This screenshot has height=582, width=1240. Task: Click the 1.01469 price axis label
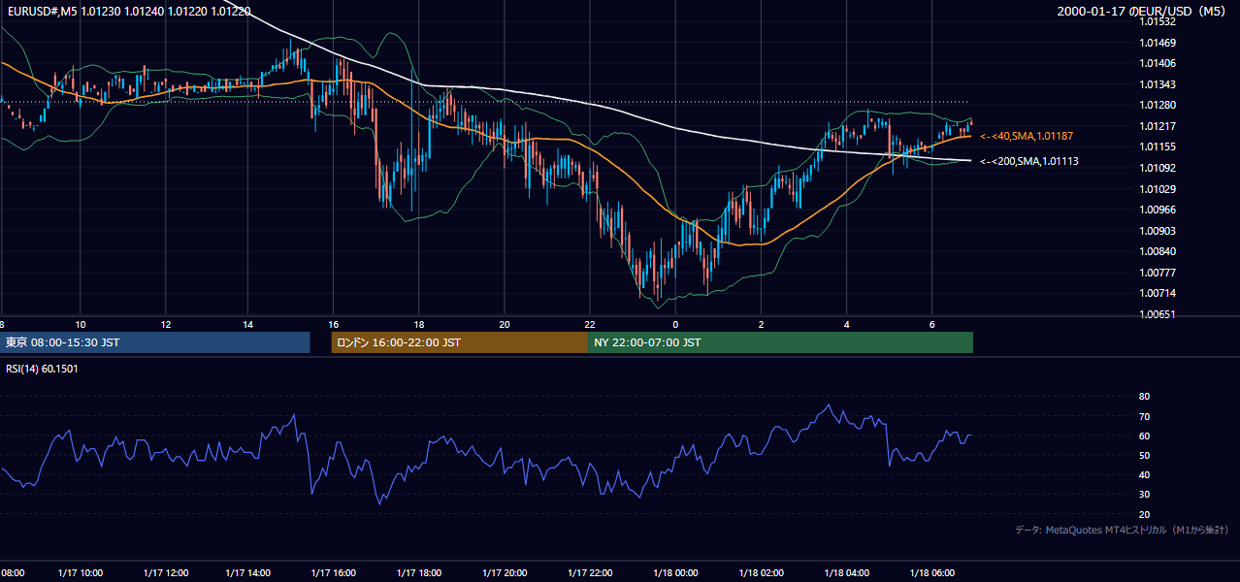click(1158, 43)
